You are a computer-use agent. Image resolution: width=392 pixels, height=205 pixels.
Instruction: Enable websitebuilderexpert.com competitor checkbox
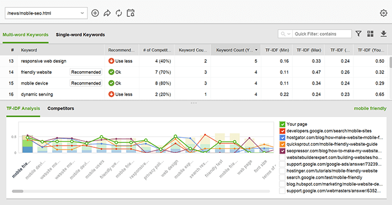(x=282, y=158)
